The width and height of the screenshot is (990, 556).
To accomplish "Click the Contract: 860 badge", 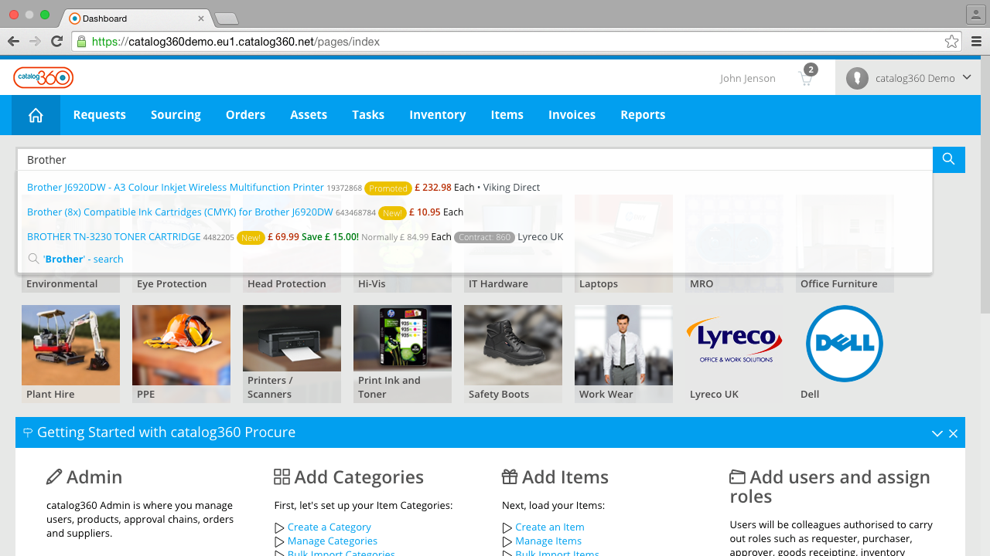I will 485,237.
